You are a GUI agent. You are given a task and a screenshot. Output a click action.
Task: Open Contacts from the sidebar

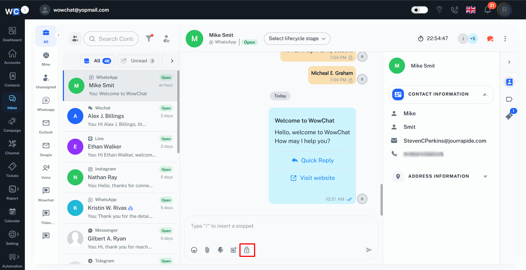(x=12, y=80)
